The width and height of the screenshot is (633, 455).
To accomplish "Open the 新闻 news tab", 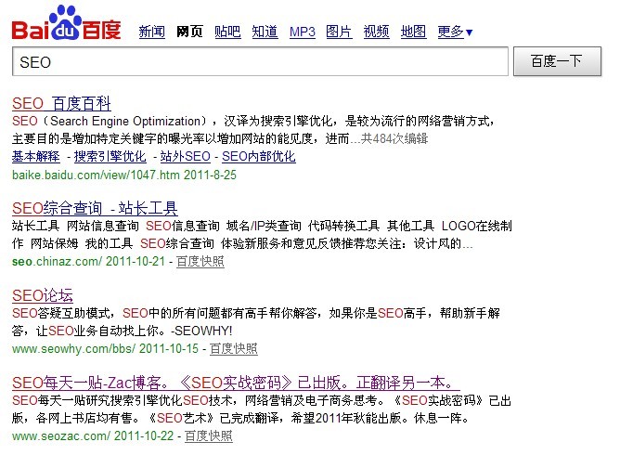I will [152, 32].
